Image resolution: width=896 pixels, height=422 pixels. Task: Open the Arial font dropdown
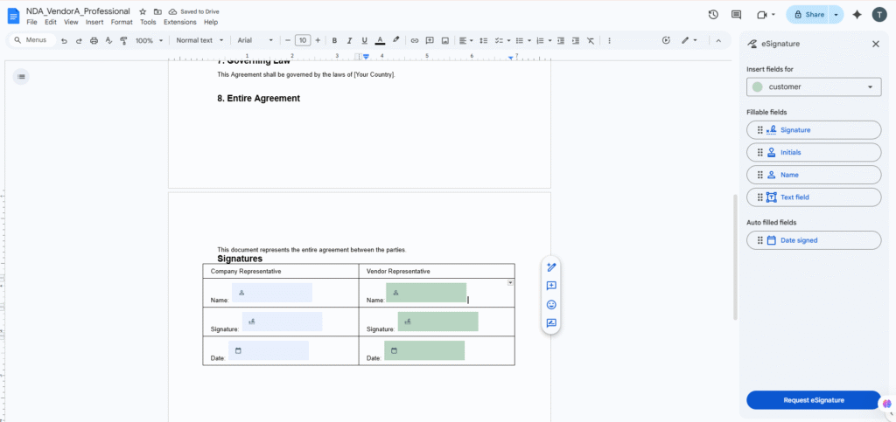click(255, 40)
